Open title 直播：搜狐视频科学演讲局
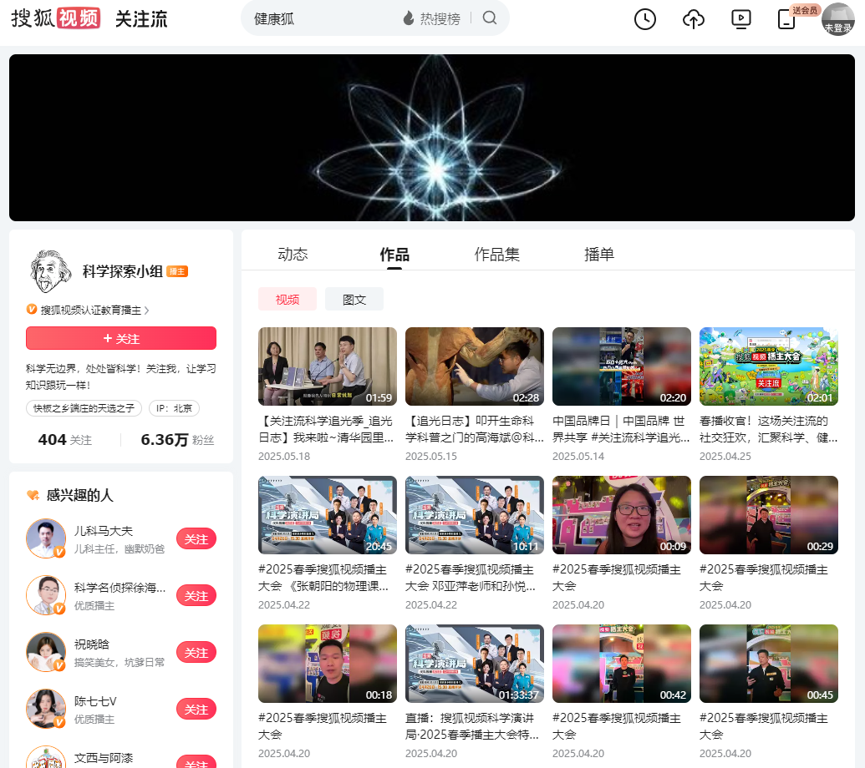 (472, 726)
